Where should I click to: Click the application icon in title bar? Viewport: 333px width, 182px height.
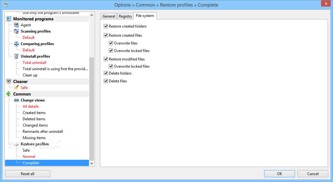6,5
